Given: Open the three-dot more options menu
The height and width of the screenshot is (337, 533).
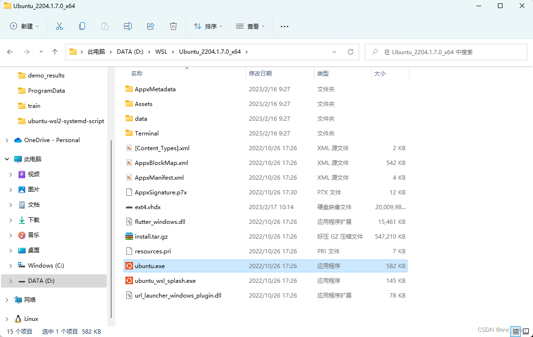Looking at the screenshot, I should (x=285, y=26).
